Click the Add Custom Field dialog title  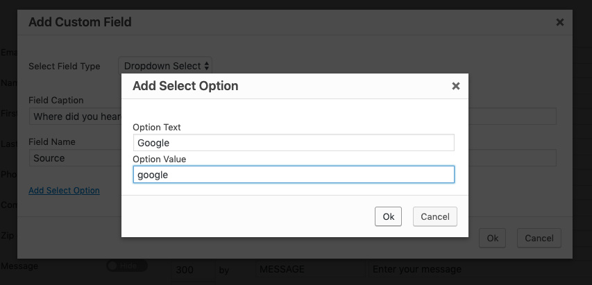click(80, 22)
